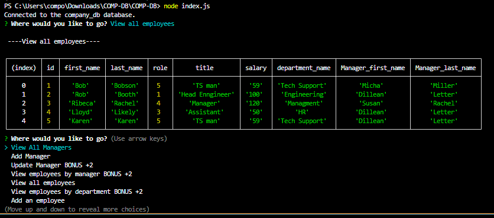Click the 'Assistant' title cell
Screen dimensions: 494x218
pos(204,112)
